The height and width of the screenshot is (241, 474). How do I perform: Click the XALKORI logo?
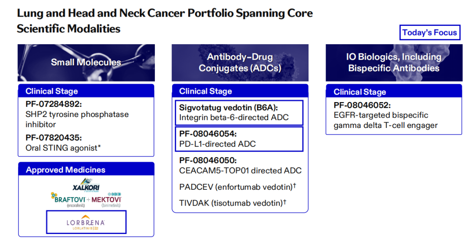click(86, 185)
